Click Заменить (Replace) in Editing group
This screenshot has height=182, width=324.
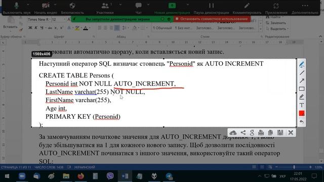point(276,23)
